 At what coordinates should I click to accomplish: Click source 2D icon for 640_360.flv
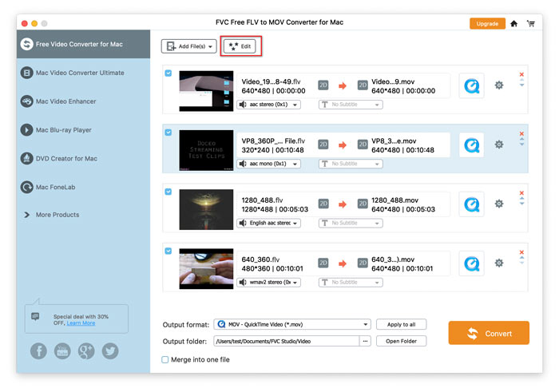point(323,263)
